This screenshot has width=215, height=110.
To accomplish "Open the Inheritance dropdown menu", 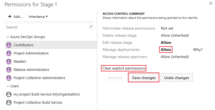I will click(38, 17).
